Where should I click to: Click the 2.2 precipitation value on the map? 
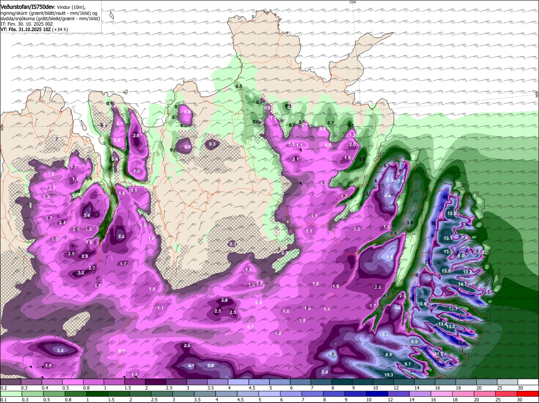tap(378, 287)
